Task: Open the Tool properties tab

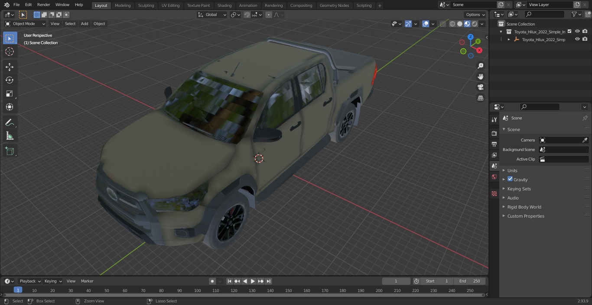Action: click(x=494, y=119)
